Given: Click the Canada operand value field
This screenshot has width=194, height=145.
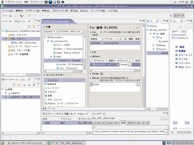Looking at the screenshot, I should pyautogui.click(x=123, y=64).
